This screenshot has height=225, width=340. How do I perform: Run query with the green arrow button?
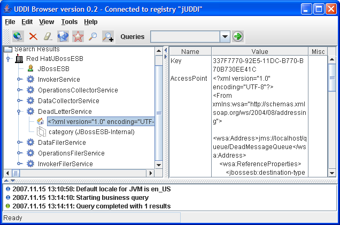[x=238, y=36]
